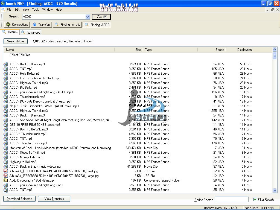This screenshot has height=210, width=280.
Task: Toggle the Filter Results checkbox
Action: 255,199
